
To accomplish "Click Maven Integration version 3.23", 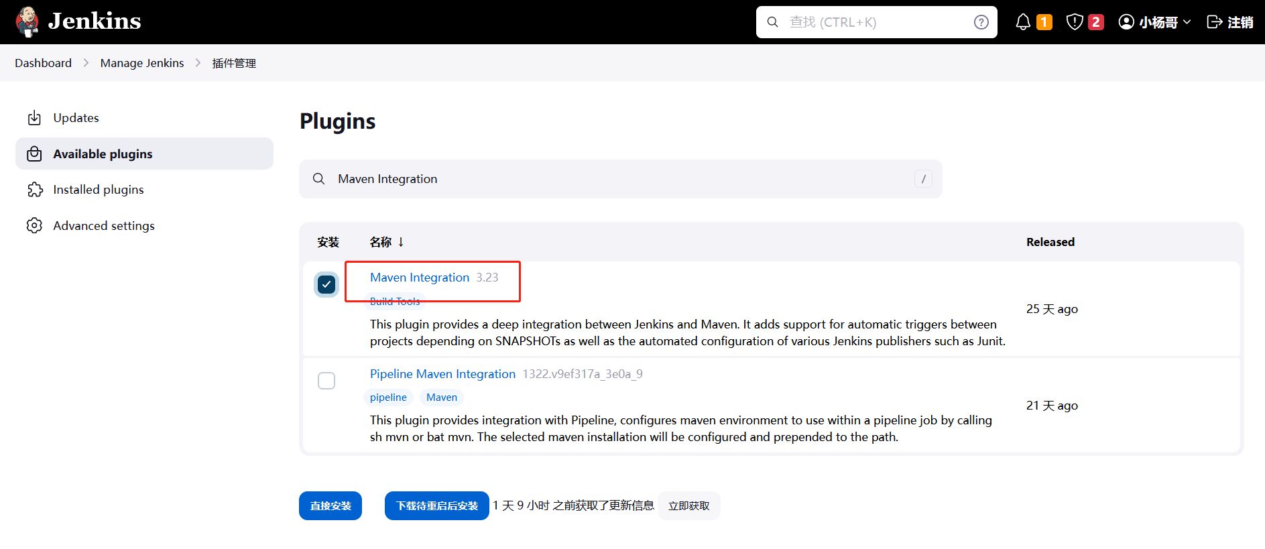I will coord(487,278).
